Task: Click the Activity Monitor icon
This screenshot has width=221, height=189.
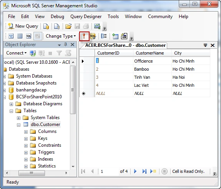Action: [97, 26]
